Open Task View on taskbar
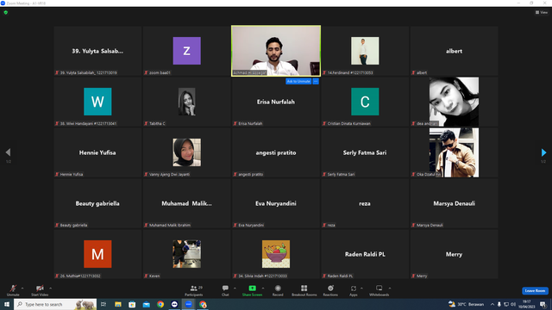552x310 pixels. point(103,304)
